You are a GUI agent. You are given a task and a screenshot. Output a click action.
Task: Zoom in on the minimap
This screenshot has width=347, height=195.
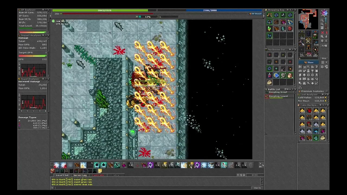pyautogui.click(x=322, y=24)
